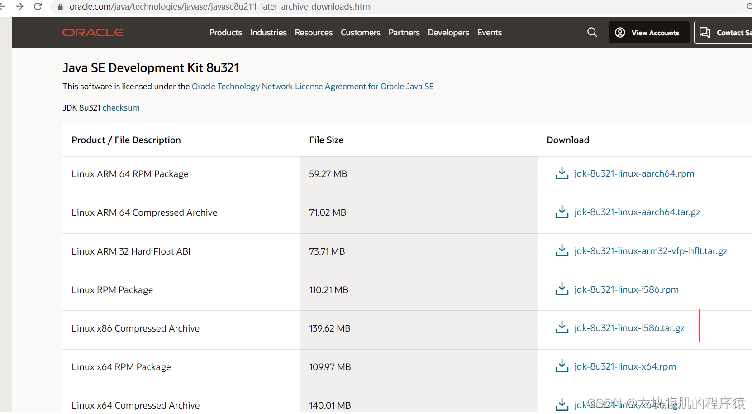
Task: Click the Oracle logo
Action: click(93, 33)
